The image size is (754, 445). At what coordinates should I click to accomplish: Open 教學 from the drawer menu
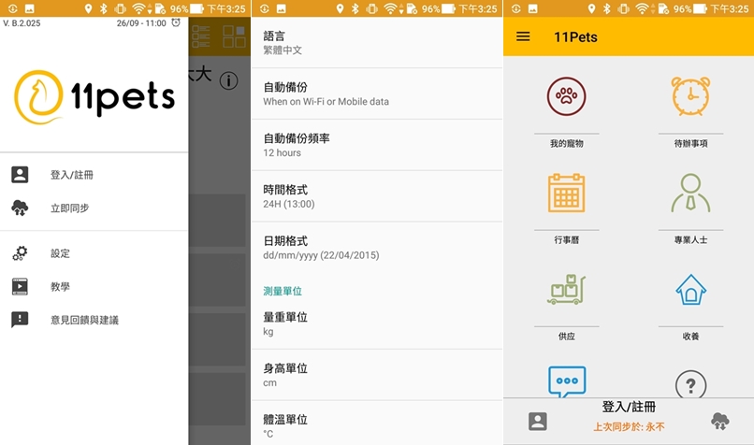(x=60, y=286)
